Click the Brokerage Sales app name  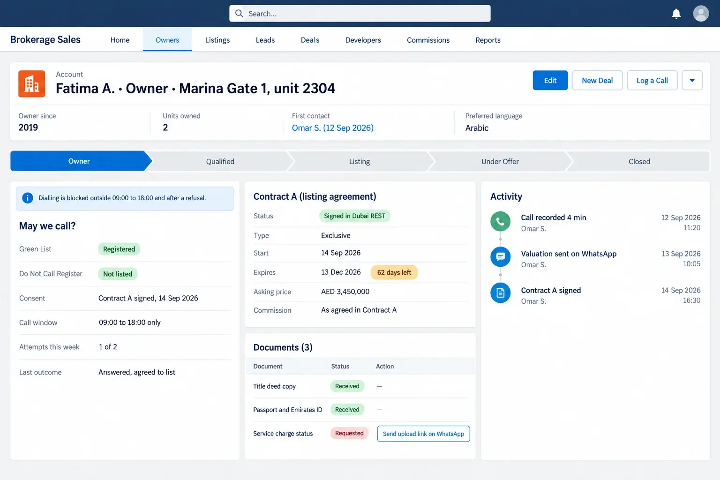[x=45, y=40]
